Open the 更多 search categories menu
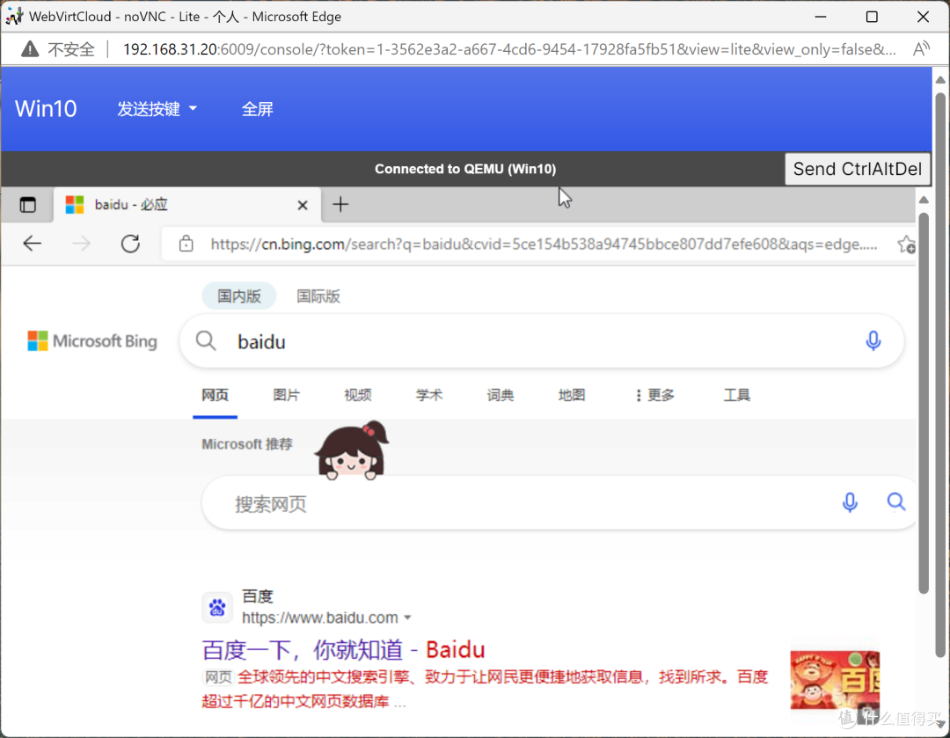This screenshot has height=738, width=950. [654, 395]
